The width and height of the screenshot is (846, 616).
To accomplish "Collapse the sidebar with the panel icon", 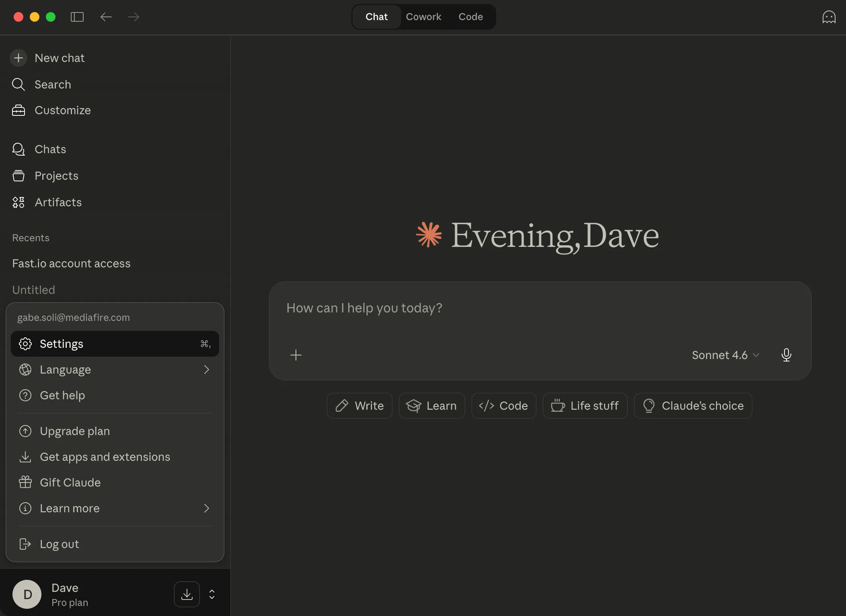I will tap(77, 17).
